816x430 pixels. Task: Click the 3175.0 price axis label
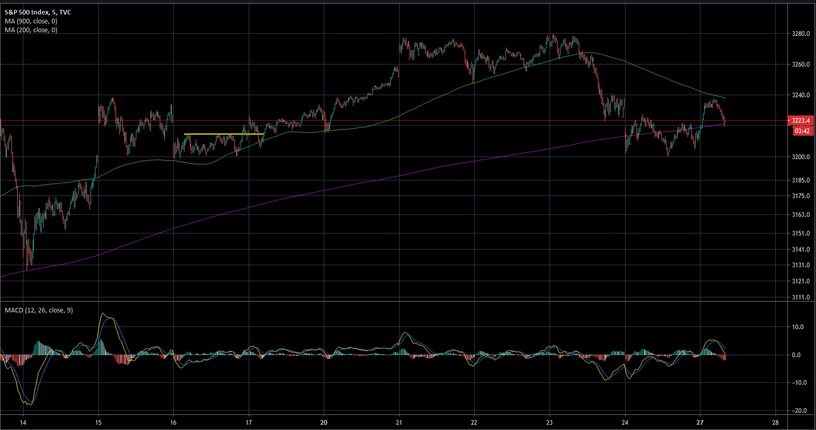[x=801, y=196]
